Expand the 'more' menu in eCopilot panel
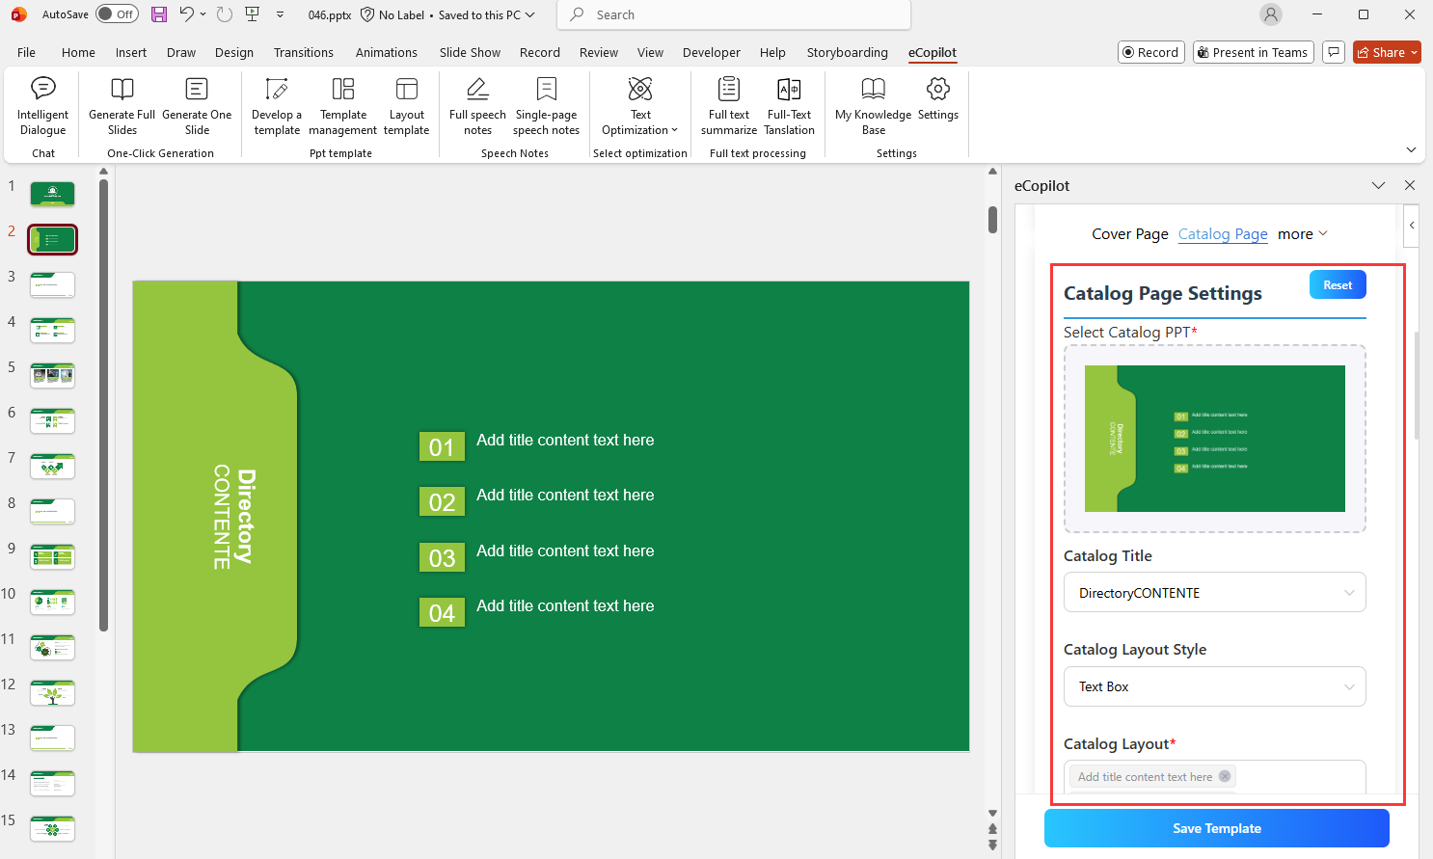 coord(1302,233)
